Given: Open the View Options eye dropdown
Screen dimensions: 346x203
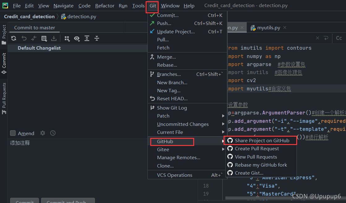Looking at the screenshot, I should coord(77,38).
